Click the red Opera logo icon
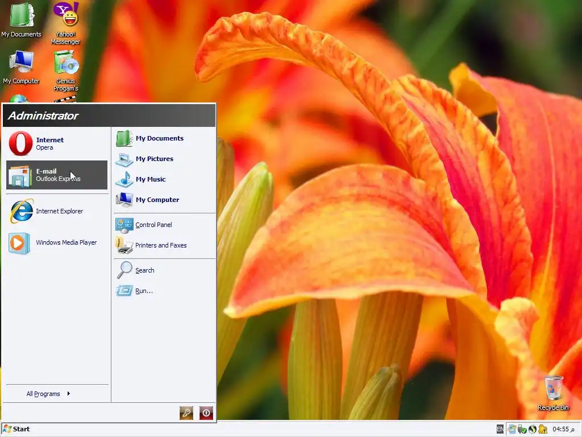Screen dimensions: 582x437 (21, 143)
